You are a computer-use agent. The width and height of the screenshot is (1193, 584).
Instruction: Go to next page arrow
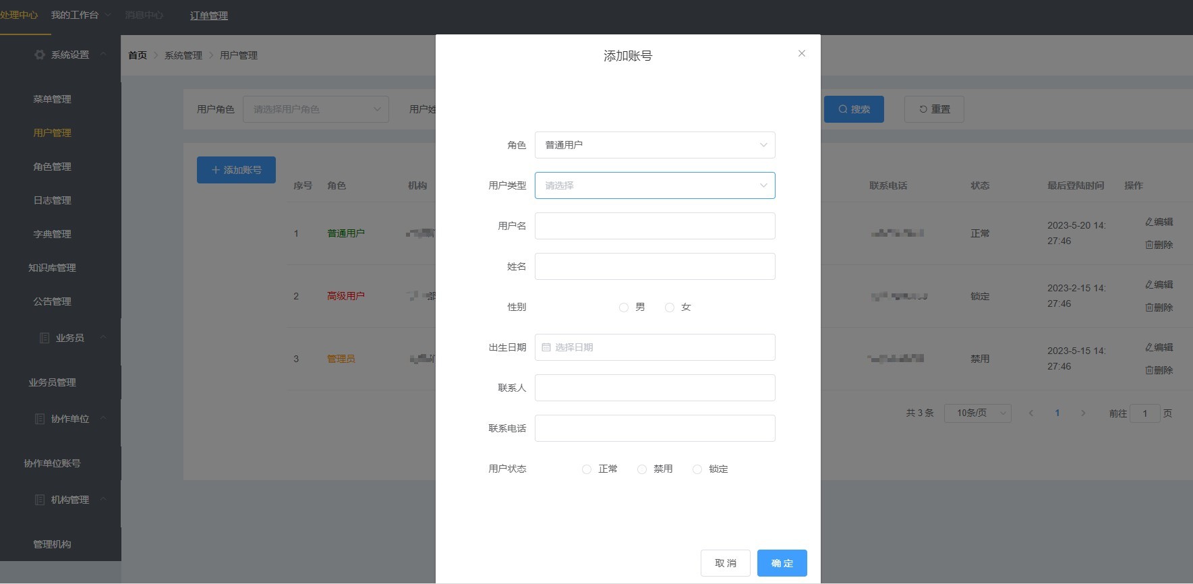tap(1083, 413)
